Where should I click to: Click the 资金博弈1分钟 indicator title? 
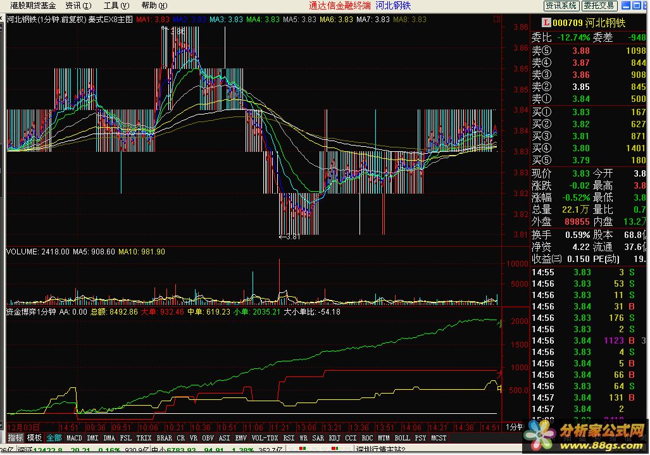[31, 311]
